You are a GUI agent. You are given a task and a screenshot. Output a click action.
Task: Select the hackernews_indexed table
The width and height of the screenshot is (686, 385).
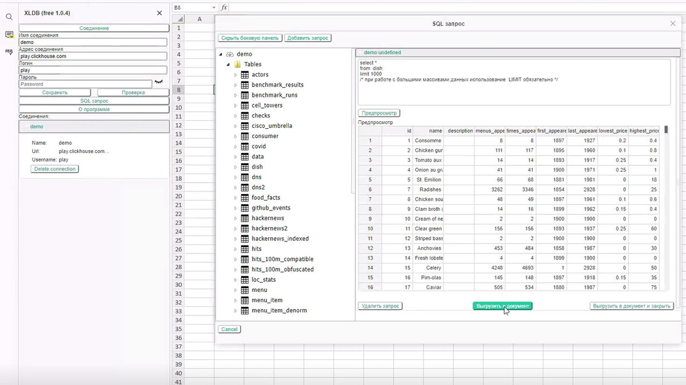pyautogui.click(x=280, y=239)
